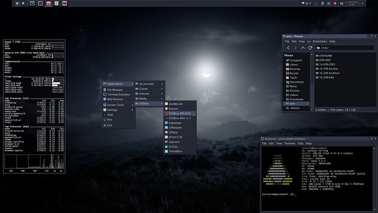The width and height of the screenshot is (378, 213).
Task: Open the Terminal window's Terminal menu
Action: point(290,143)
